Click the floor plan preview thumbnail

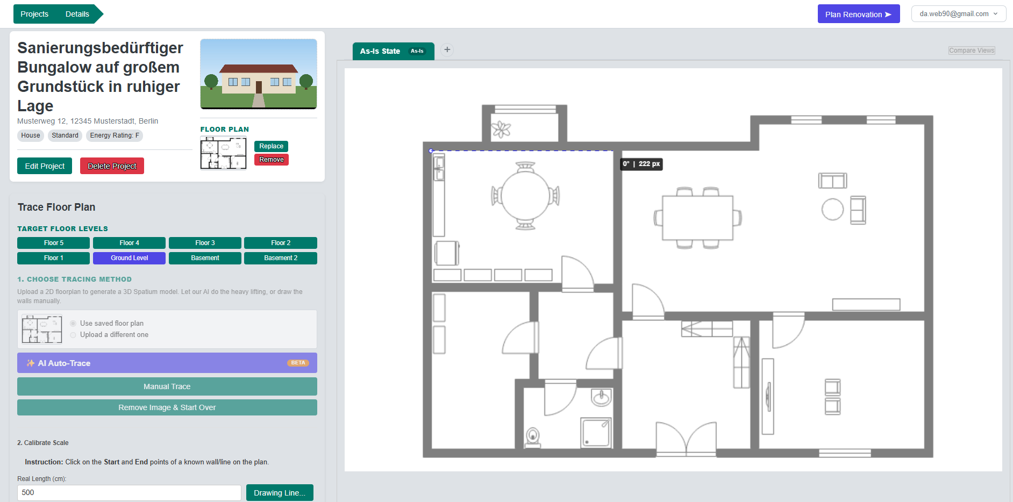224,153
